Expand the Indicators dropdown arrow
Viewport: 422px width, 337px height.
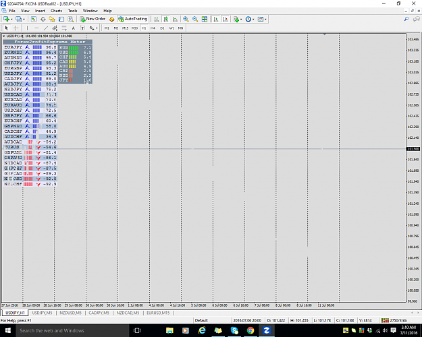pos(241,20)
